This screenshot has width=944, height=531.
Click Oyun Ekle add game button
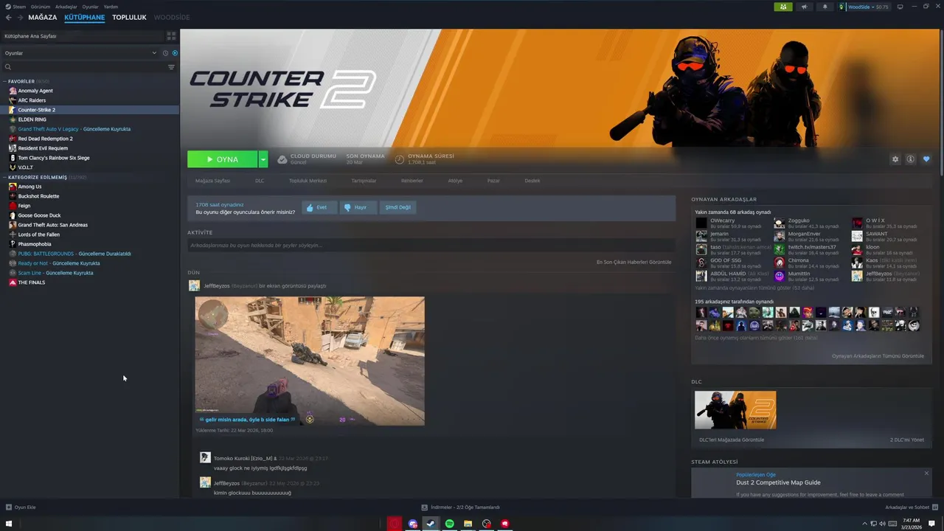tap(21, 507)
